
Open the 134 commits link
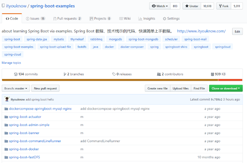26,74
